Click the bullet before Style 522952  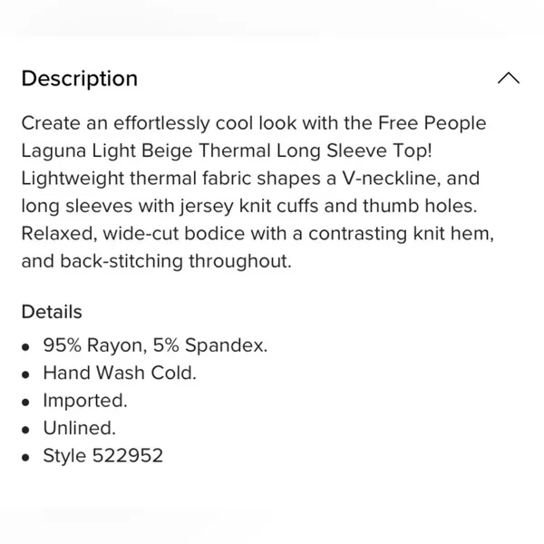click(25, 458)
